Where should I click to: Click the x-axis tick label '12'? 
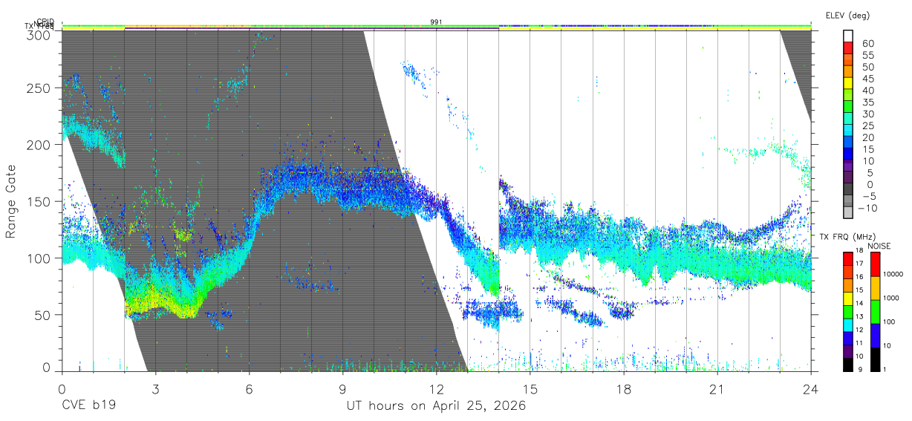(437, 389)
